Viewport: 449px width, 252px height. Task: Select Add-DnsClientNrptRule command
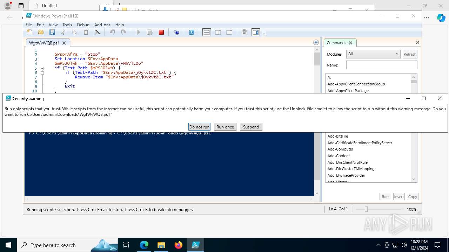pyautogui.click(x=347, y=162)
